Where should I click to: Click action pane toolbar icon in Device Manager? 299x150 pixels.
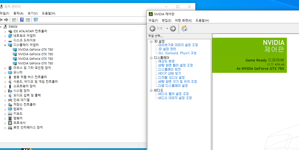click(28, 20)
